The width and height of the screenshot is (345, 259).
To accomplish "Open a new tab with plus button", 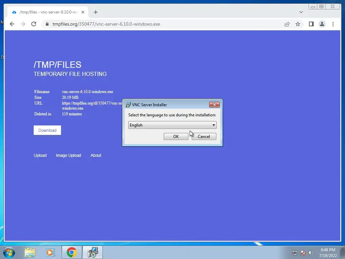I will coord(95,12).
